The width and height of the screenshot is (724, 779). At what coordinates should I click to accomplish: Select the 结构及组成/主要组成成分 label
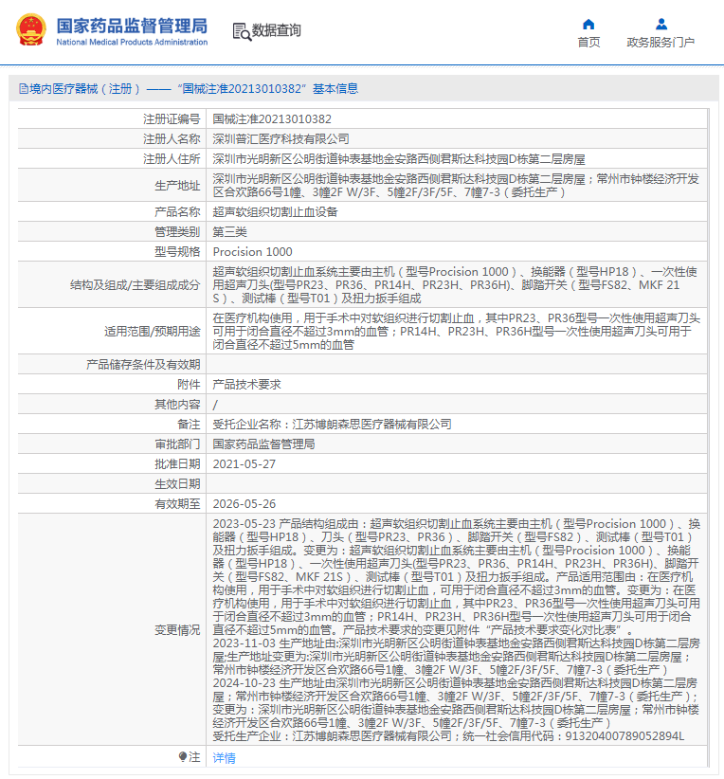136,285
